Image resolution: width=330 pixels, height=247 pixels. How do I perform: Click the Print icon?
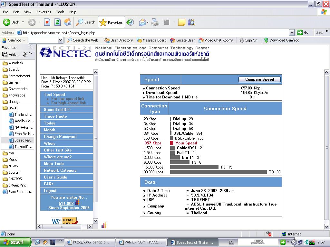[155, 22]
